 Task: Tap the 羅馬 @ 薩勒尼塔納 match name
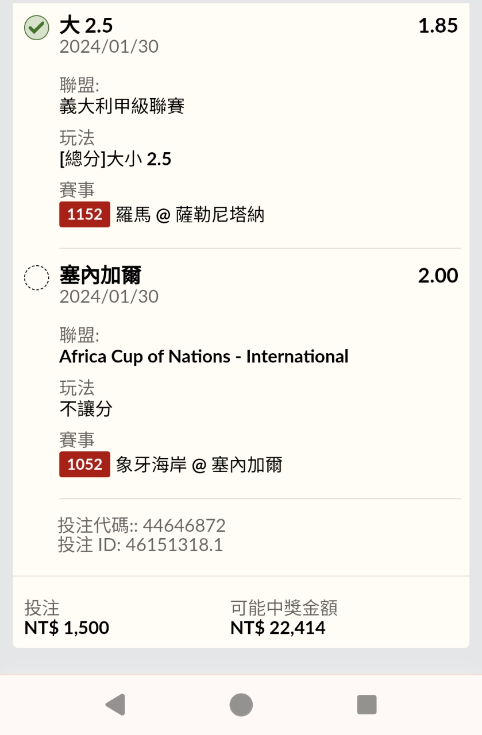190,215
